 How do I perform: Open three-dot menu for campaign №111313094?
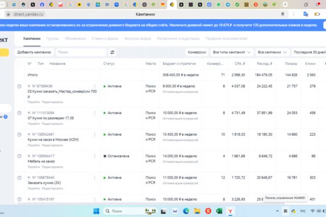point(95,113)
